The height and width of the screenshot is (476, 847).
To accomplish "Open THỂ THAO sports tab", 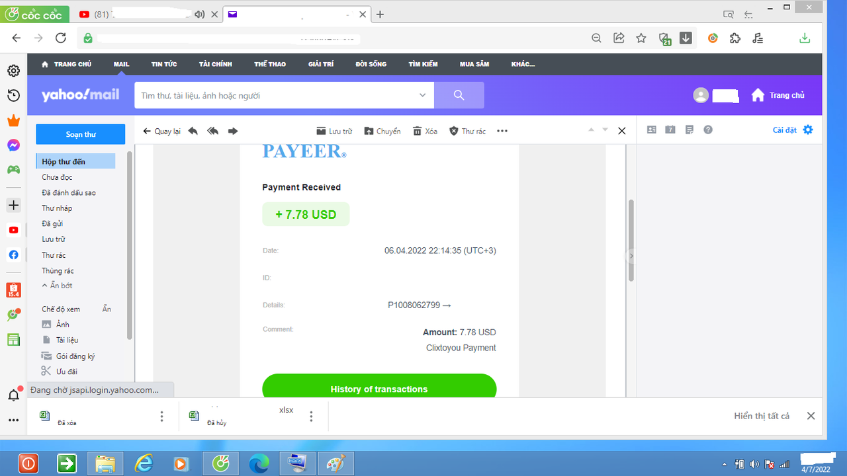I will coord(270,64).
